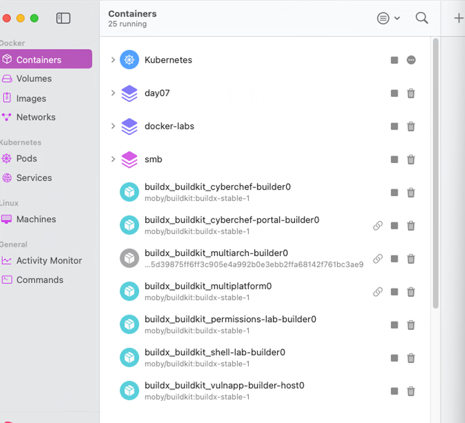Stop buildx_buildkit_permissions-lab-builder0 container
Screen dimensions: 465x423
[x=394, y=325]
